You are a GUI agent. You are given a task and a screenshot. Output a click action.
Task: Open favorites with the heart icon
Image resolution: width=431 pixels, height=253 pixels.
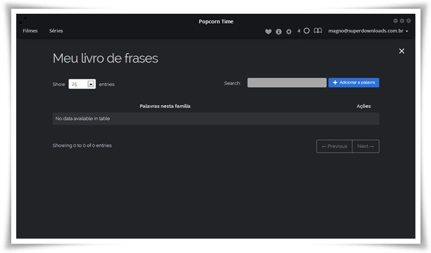point(268,31)
